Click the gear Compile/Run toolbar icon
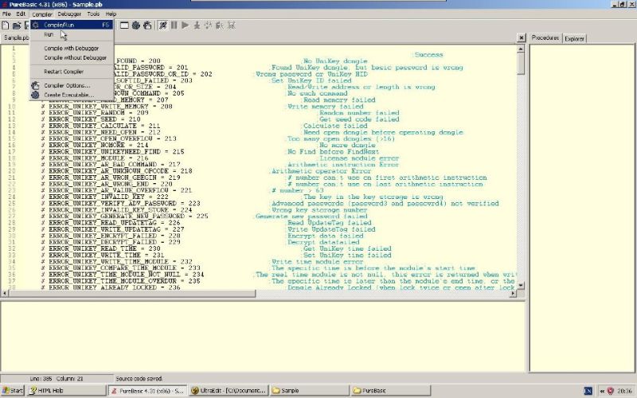The image size is (637, 398). coord(135,25)
